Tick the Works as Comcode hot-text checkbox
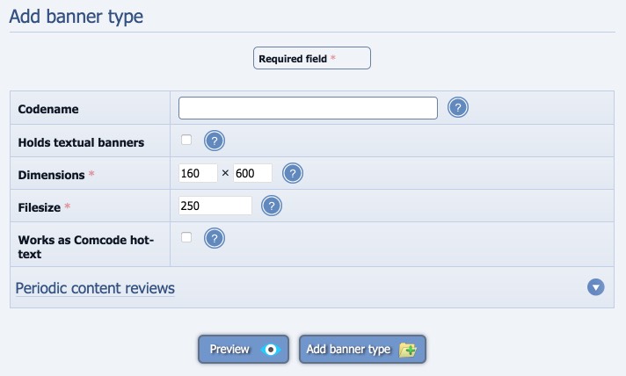Screen dimensions: 626x376 point(186,237)
